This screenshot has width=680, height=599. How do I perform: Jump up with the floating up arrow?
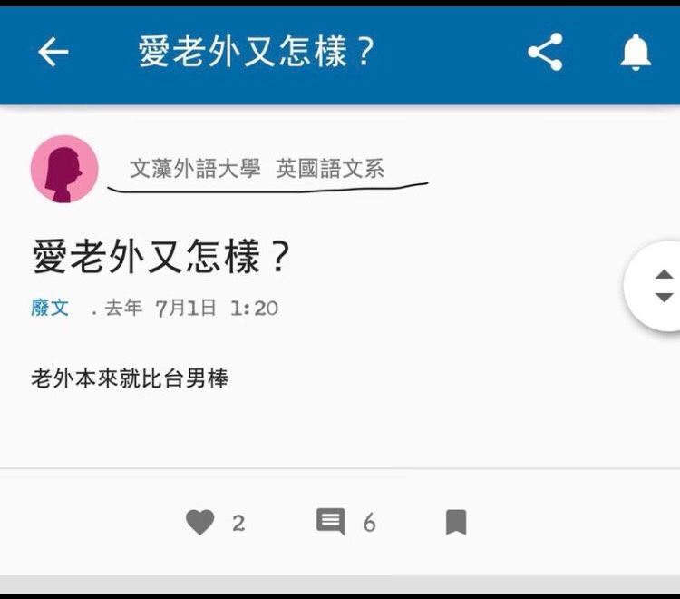click(664, 274)
